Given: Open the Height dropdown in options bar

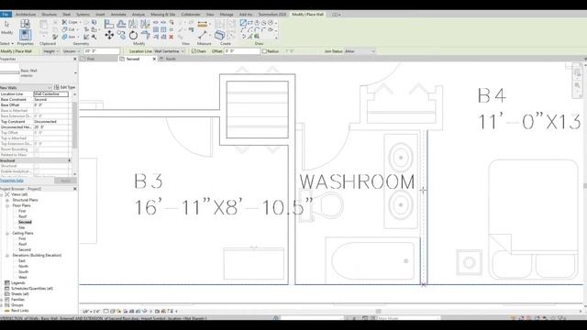Looking at the screenshot, I should point(51,51).
